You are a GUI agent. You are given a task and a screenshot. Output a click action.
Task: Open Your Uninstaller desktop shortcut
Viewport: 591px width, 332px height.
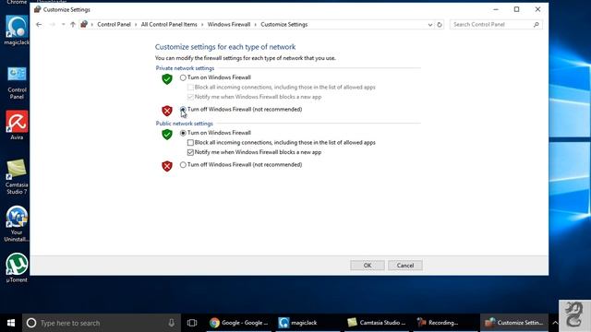(17, 223)
